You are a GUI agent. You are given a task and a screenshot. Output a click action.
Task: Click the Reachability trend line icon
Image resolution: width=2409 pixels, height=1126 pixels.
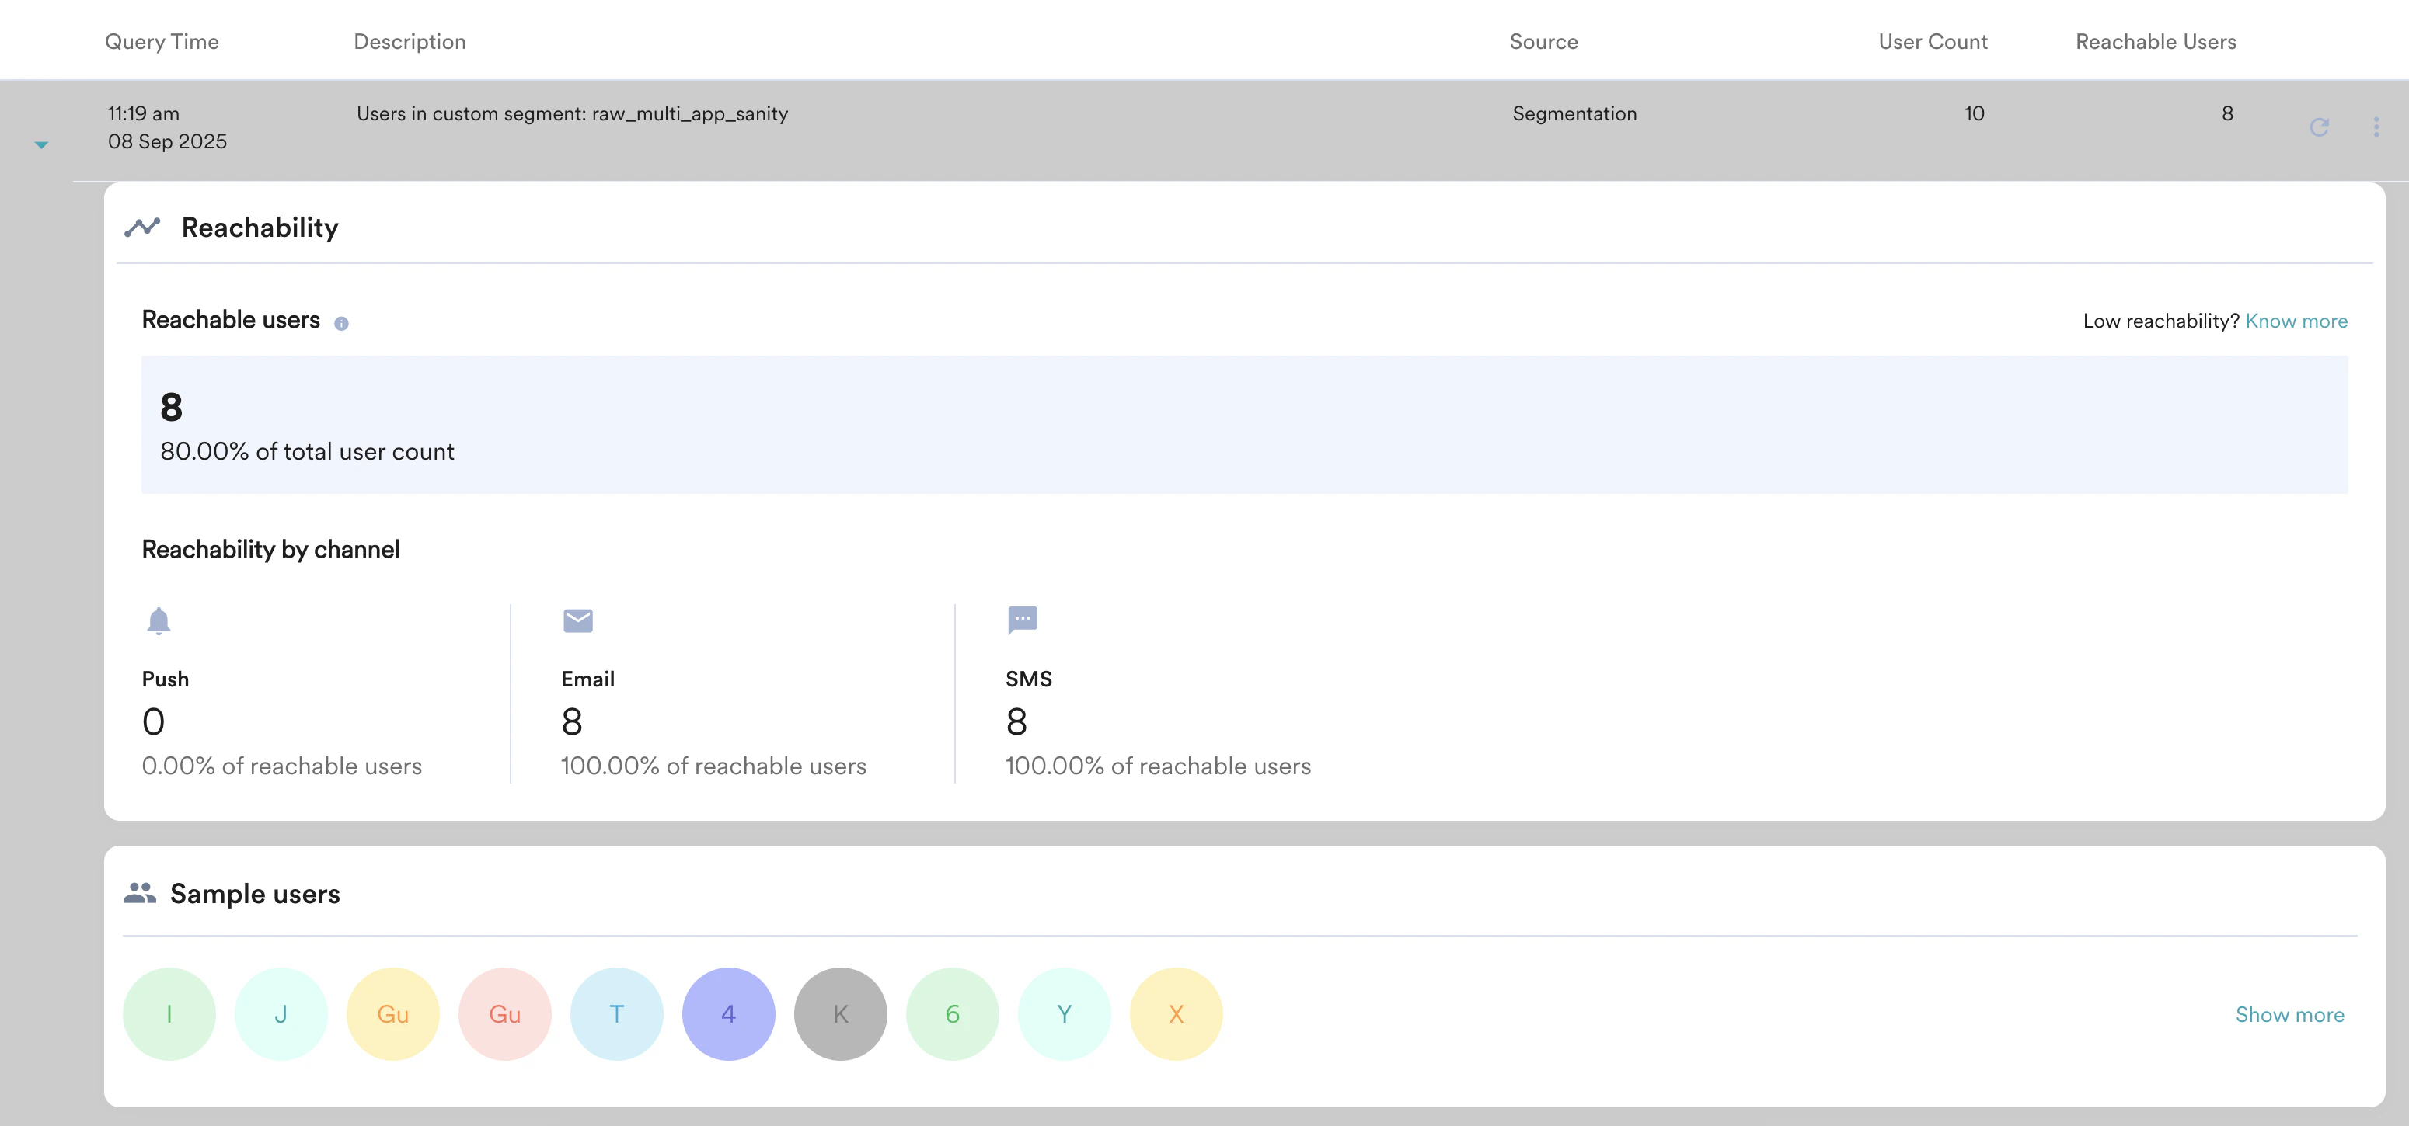[x=142, y=227]
